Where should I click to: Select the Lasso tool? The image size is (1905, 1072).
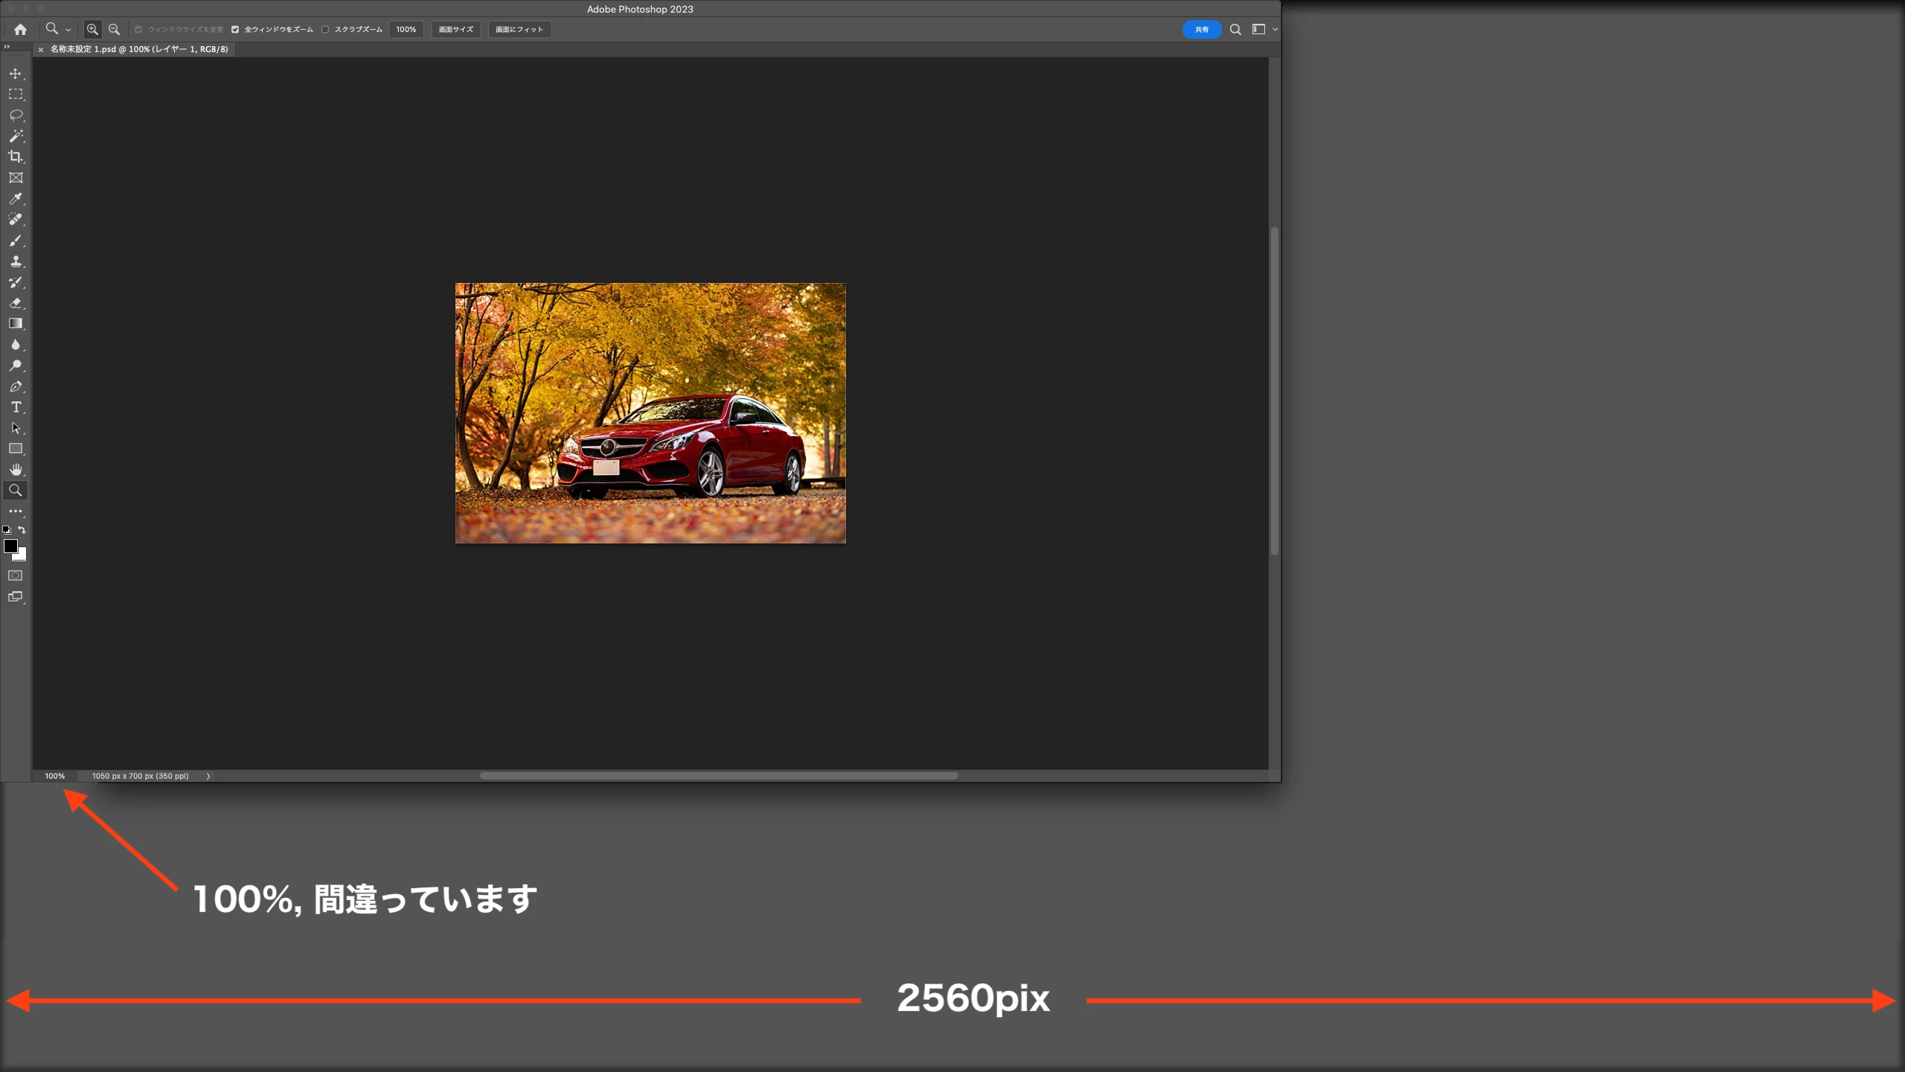point(16,115)
